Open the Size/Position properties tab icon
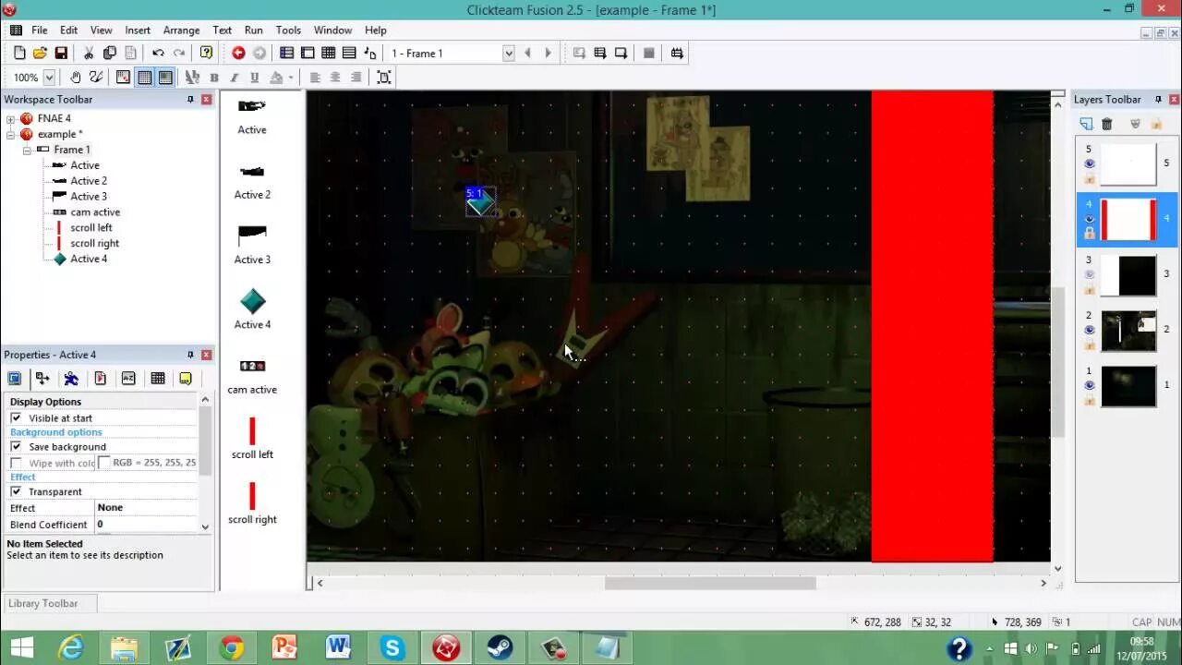The width and height of the screenshot is (1182, 665). point(42,379)
